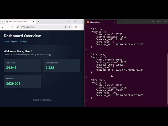The image size is (168, 126).
Task: Click "active_sessions": 2062 in terminal
Action: (112, 37)
